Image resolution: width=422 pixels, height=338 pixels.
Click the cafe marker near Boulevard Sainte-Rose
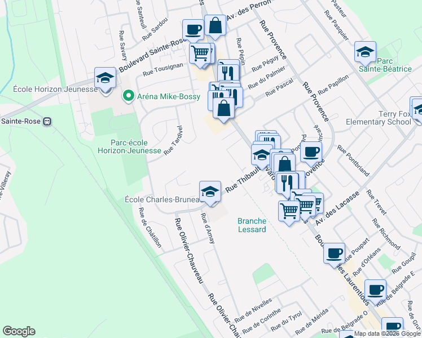(193, 30)
